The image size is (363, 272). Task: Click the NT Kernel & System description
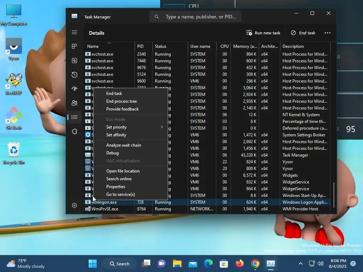point(301,115)
